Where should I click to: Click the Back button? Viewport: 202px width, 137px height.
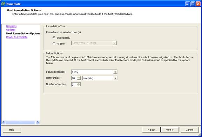point(151,130)
